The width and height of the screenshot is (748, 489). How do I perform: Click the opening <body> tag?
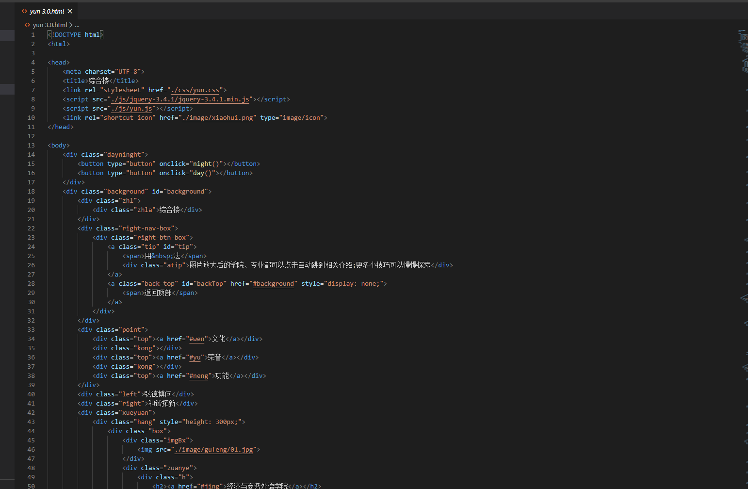(x=59, y=146)
